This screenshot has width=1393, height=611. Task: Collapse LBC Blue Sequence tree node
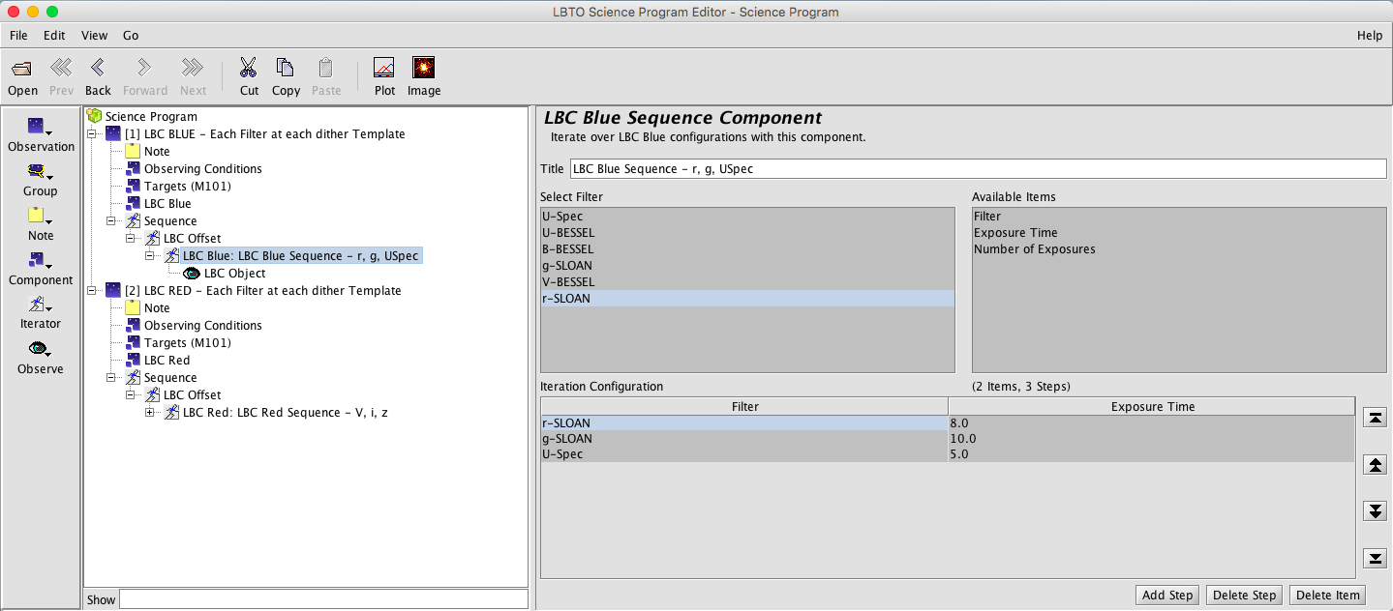150,256
